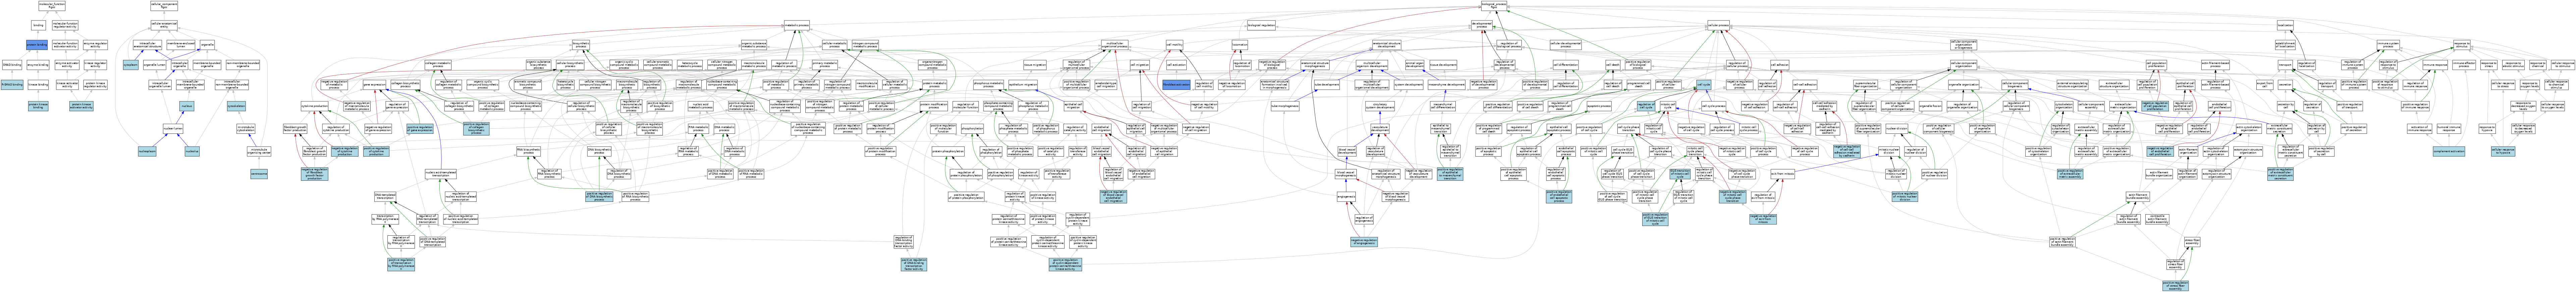The width and height of the screenshot is (2576, 292).
Task: Click the 'cell adhesion' node
Action: point(1780,65)
